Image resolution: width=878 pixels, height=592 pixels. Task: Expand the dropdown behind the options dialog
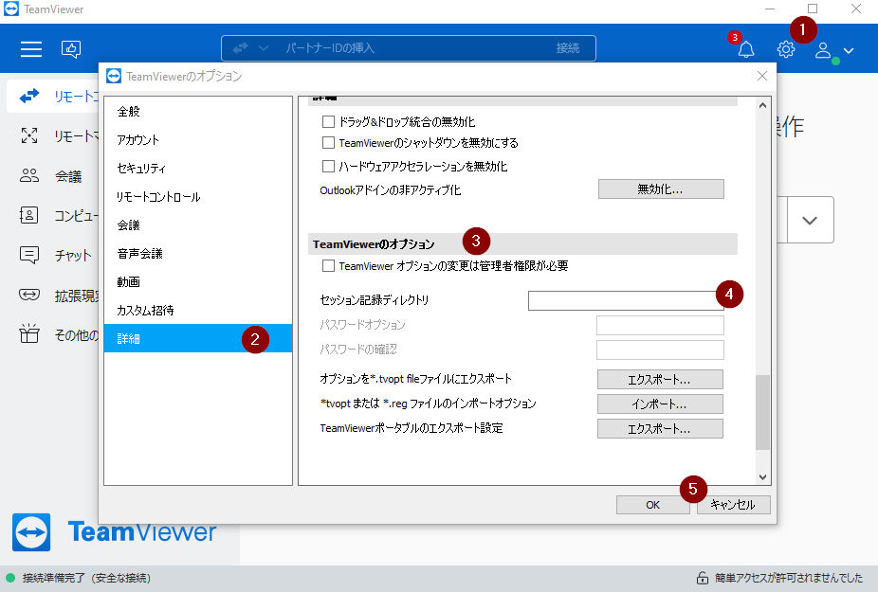tap(810, 220)
